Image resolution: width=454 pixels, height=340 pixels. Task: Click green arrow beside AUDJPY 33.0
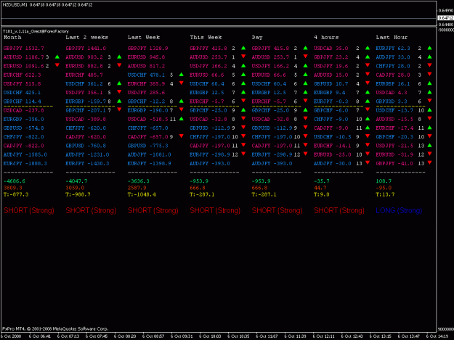(430, 57)
